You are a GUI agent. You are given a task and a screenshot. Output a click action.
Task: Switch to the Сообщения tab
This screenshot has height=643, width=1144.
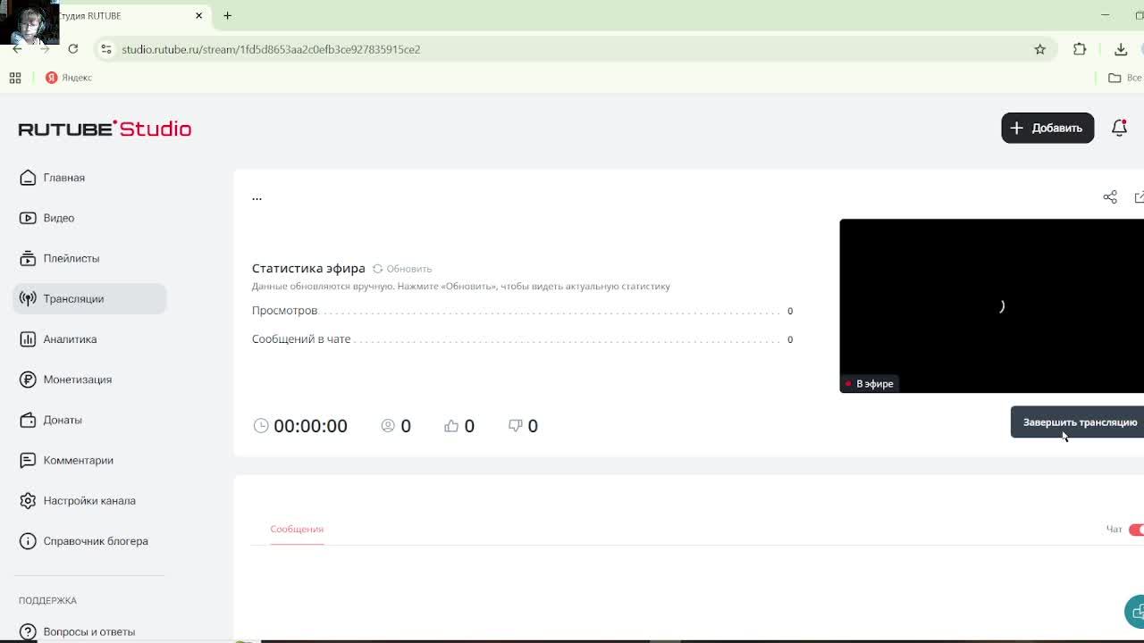click(x=297, y=529)
